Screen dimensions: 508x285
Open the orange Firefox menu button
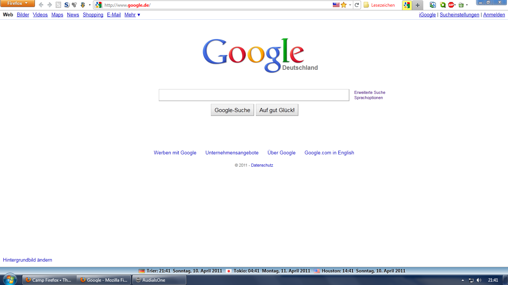(x=18, y=4)
